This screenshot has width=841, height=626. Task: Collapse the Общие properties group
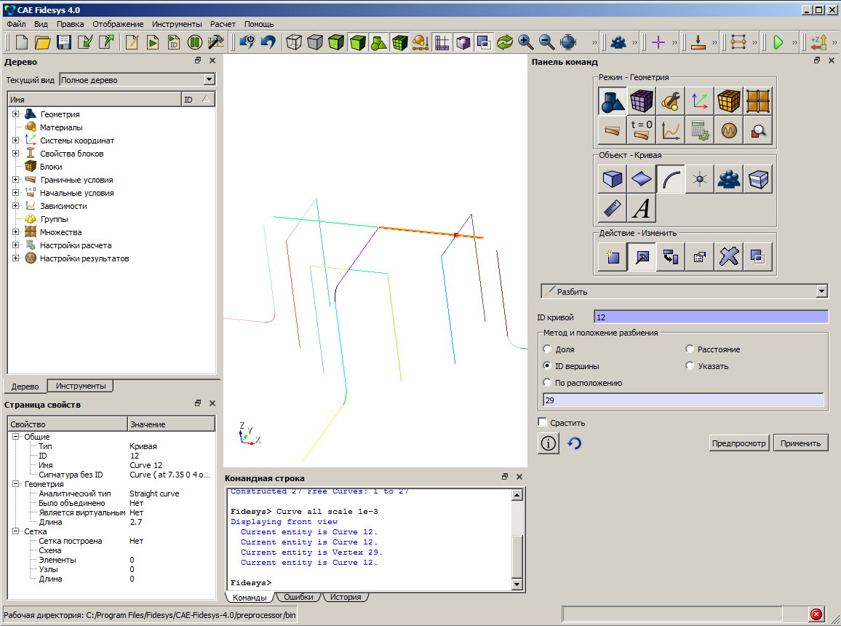[15, 437]
